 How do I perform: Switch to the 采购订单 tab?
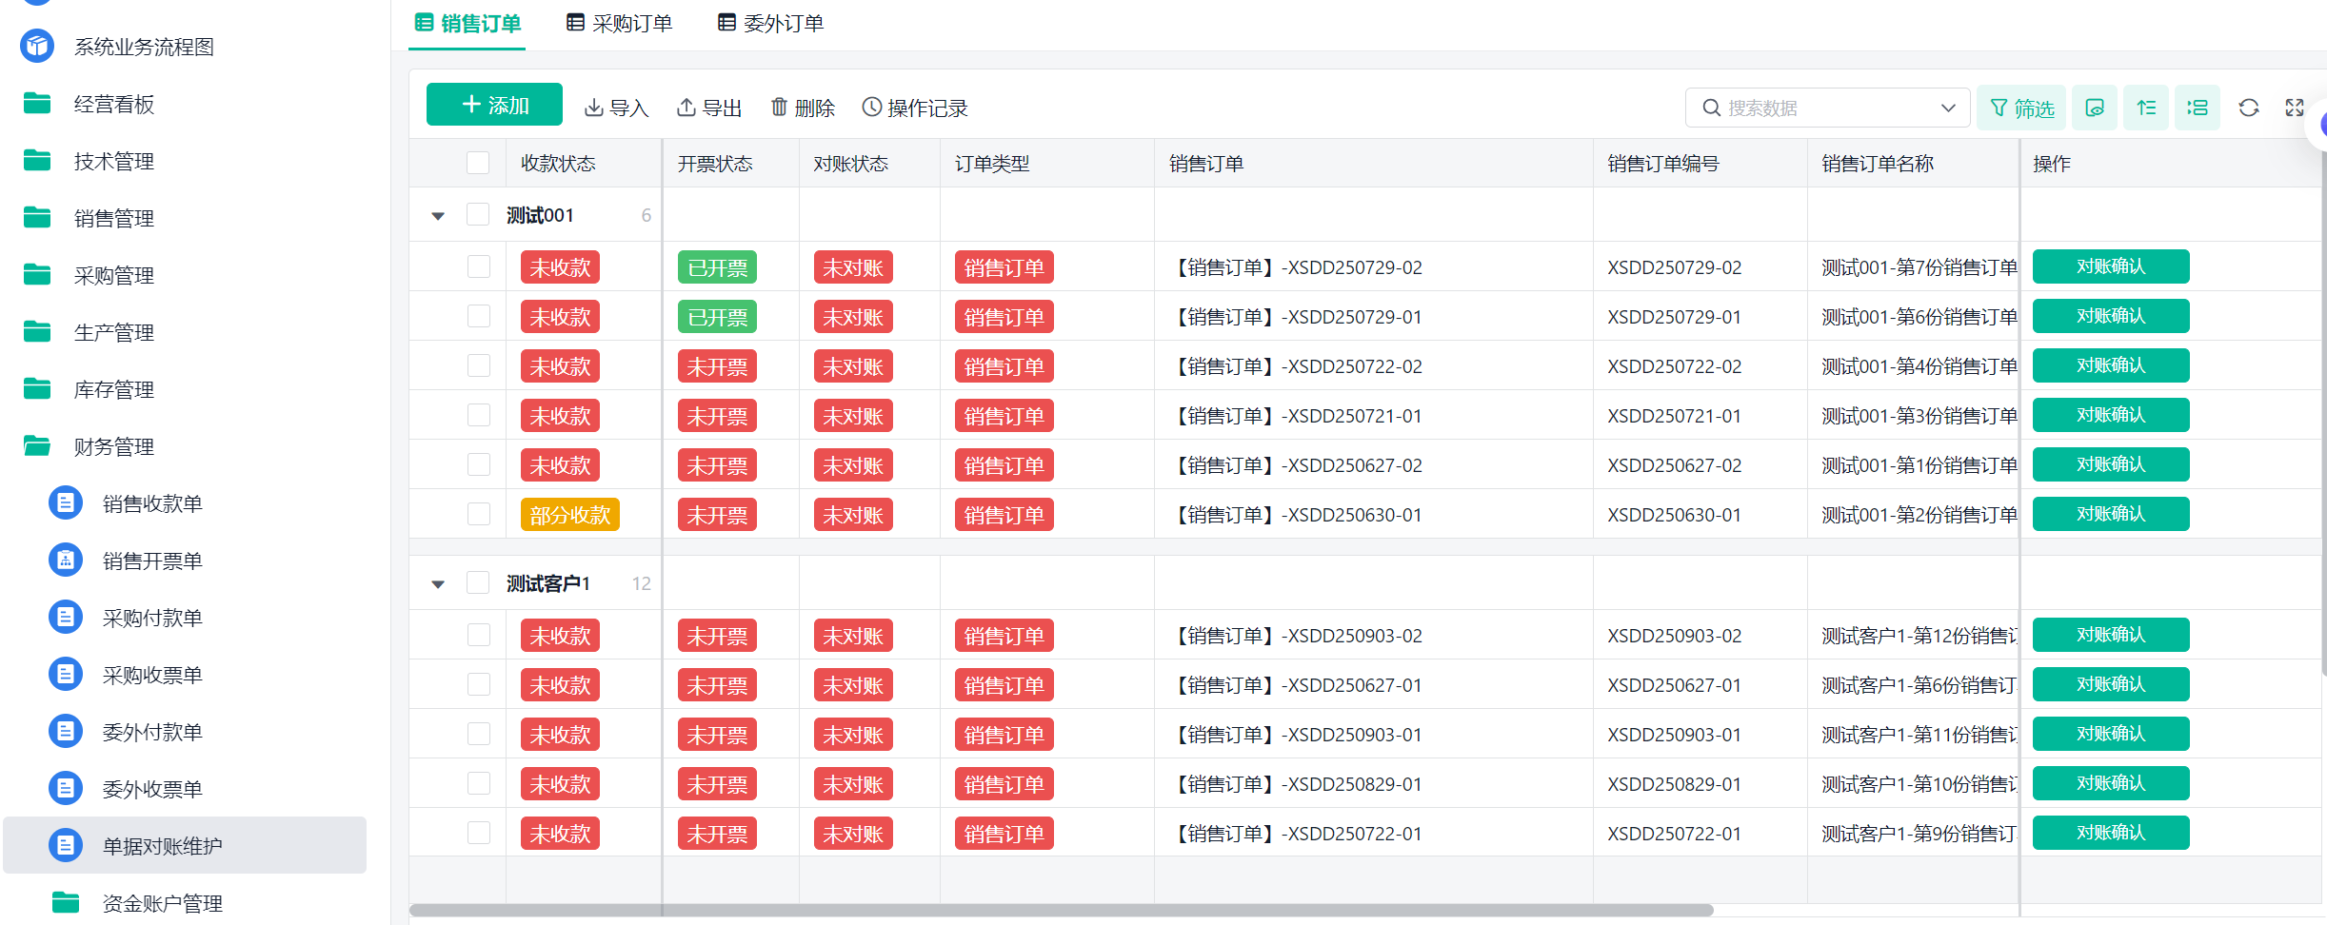point(620,23)
